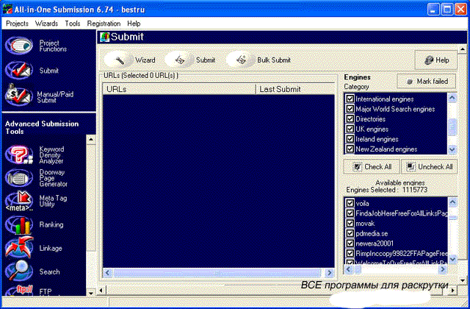
Task: Toggle New Zealand engines checkbox
Action: (x=350, y=149)
